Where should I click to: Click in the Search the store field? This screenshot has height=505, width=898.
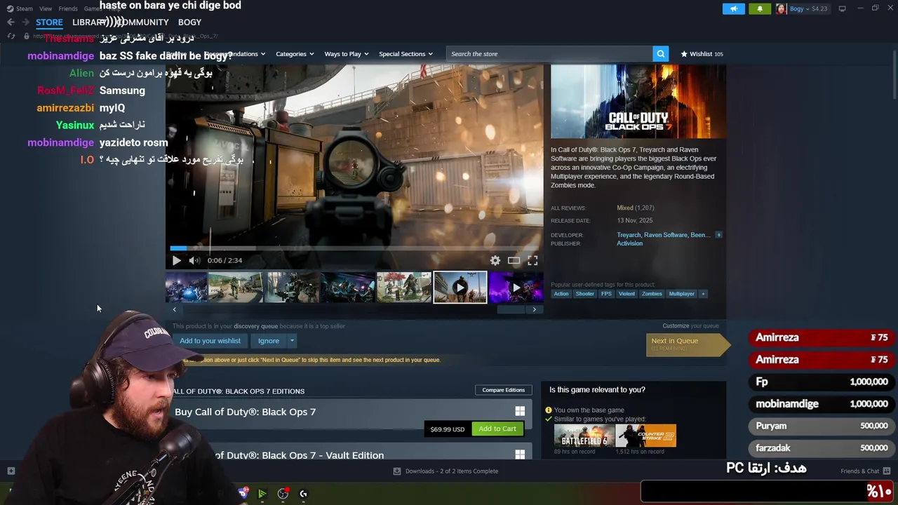[549, 53]
